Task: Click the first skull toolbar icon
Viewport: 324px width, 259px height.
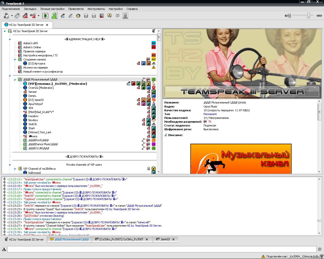Action: tap(86, 16)
